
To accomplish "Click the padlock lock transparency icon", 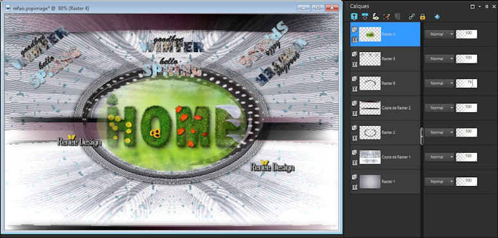I will [x=422, y=17].
